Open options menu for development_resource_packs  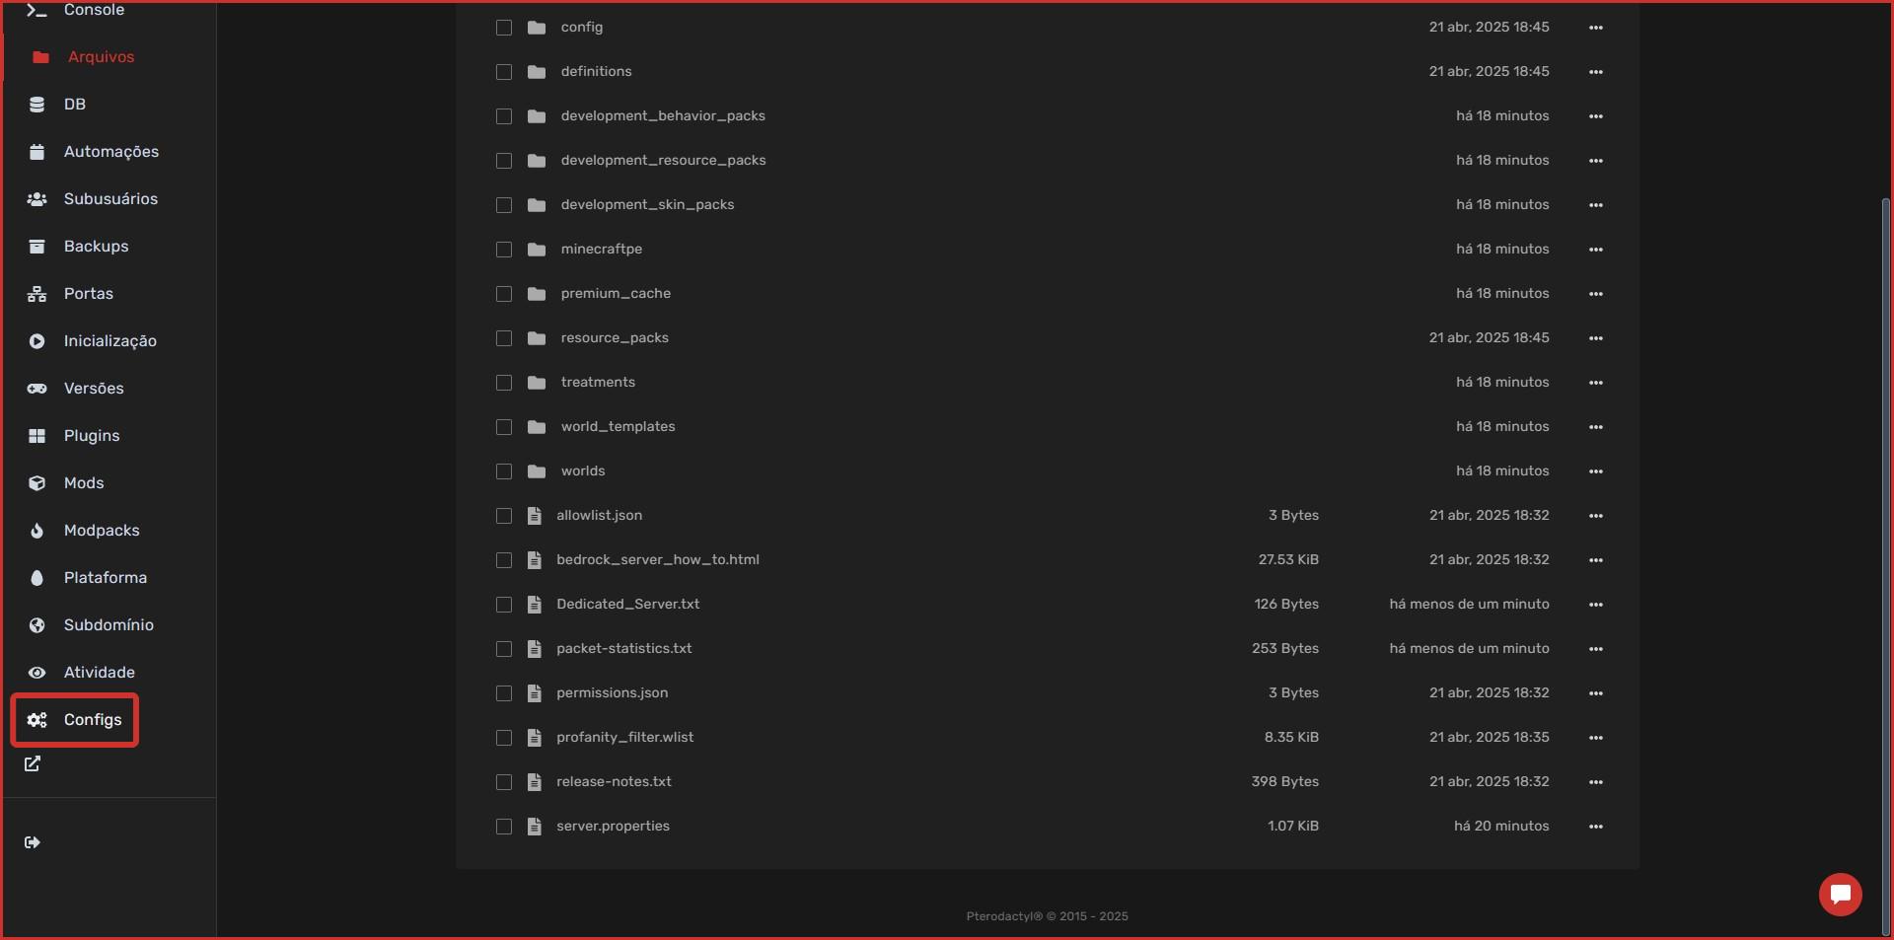click(x=1596, y=161)
